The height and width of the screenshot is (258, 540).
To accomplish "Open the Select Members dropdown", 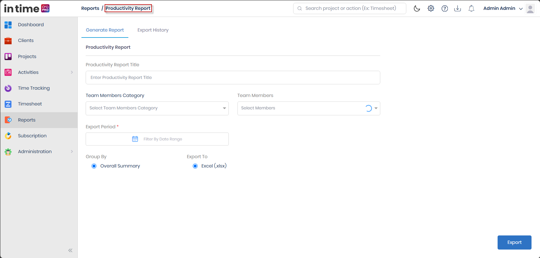I will (309, 108).
